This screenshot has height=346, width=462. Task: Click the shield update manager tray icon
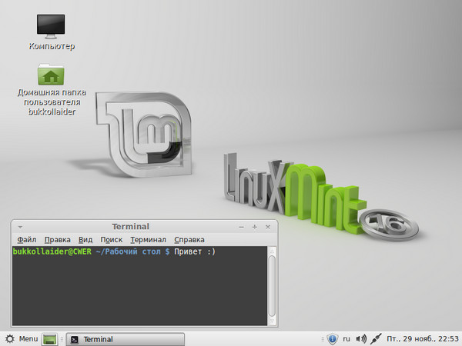click(333, 339)
